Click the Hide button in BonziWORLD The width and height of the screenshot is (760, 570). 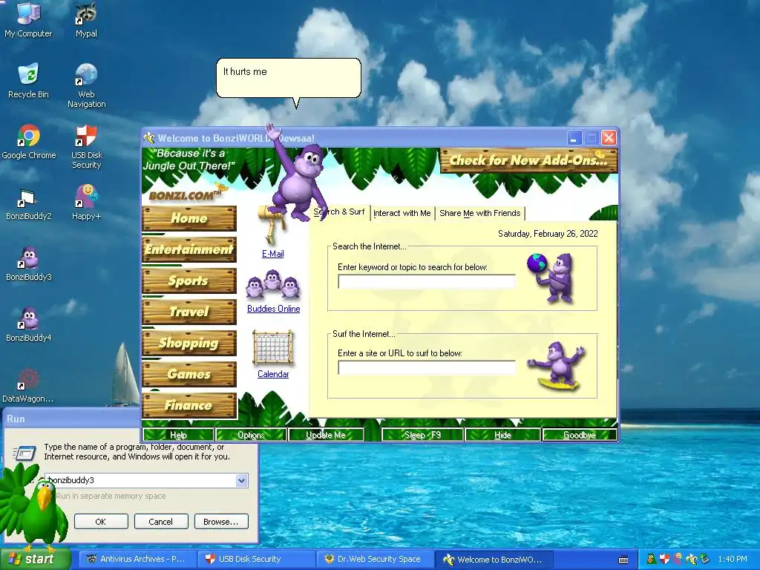point(502,435)
